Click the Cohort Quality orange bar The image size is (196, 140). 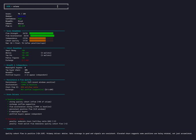point(37,41)
